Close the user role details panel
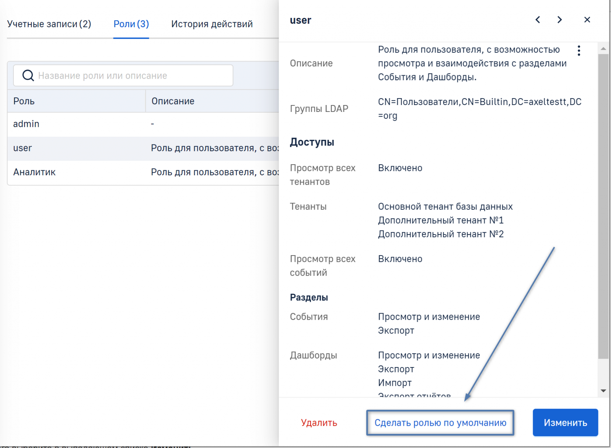 (x=587, y=20)
